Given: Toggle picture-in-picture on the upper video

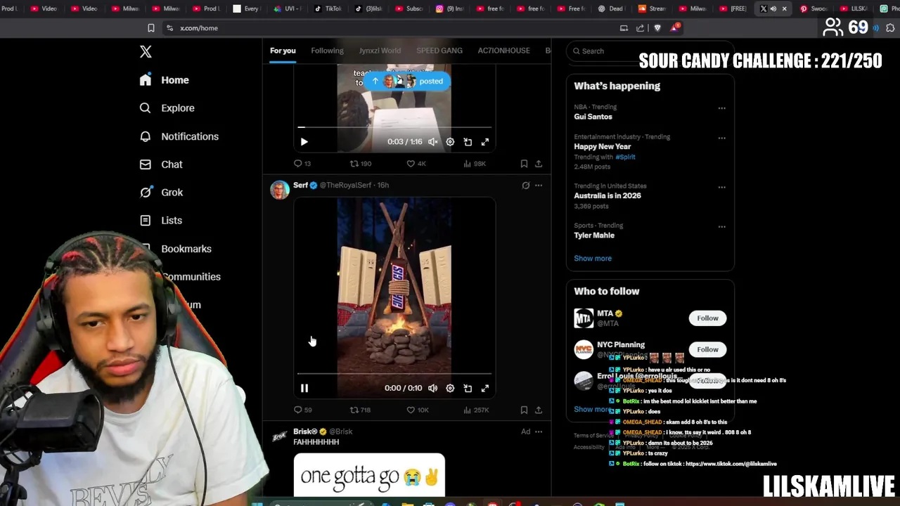Looking at the screenshot, I should coord(468,142).
